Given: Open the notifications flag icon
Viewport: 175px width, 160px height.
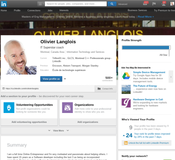Looking at the screenshot, I should (x=154, y=4).
